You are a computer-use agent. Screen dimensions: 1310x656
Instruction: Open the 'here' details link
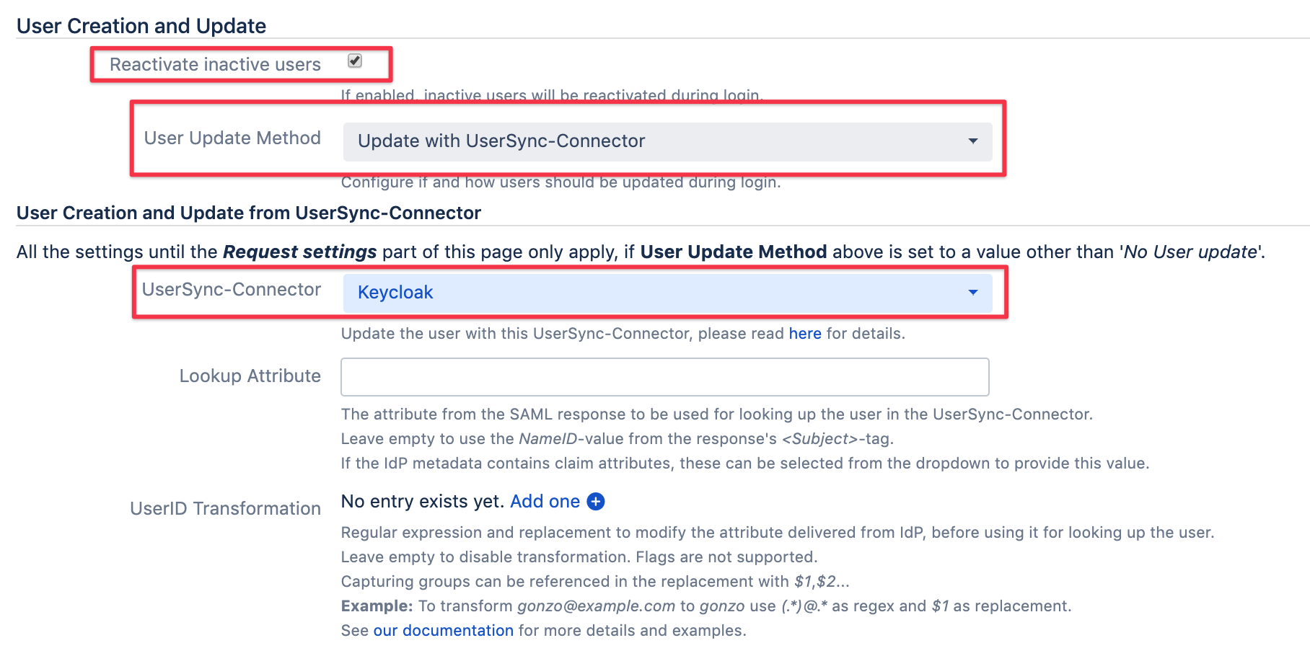click(805, 334)
